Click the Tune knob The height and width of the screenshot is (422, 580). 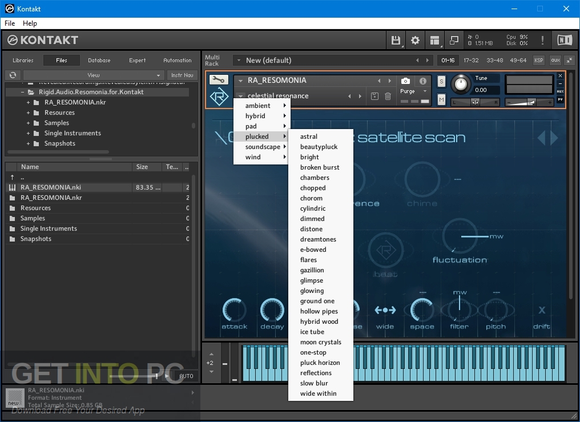pos(461,83)
